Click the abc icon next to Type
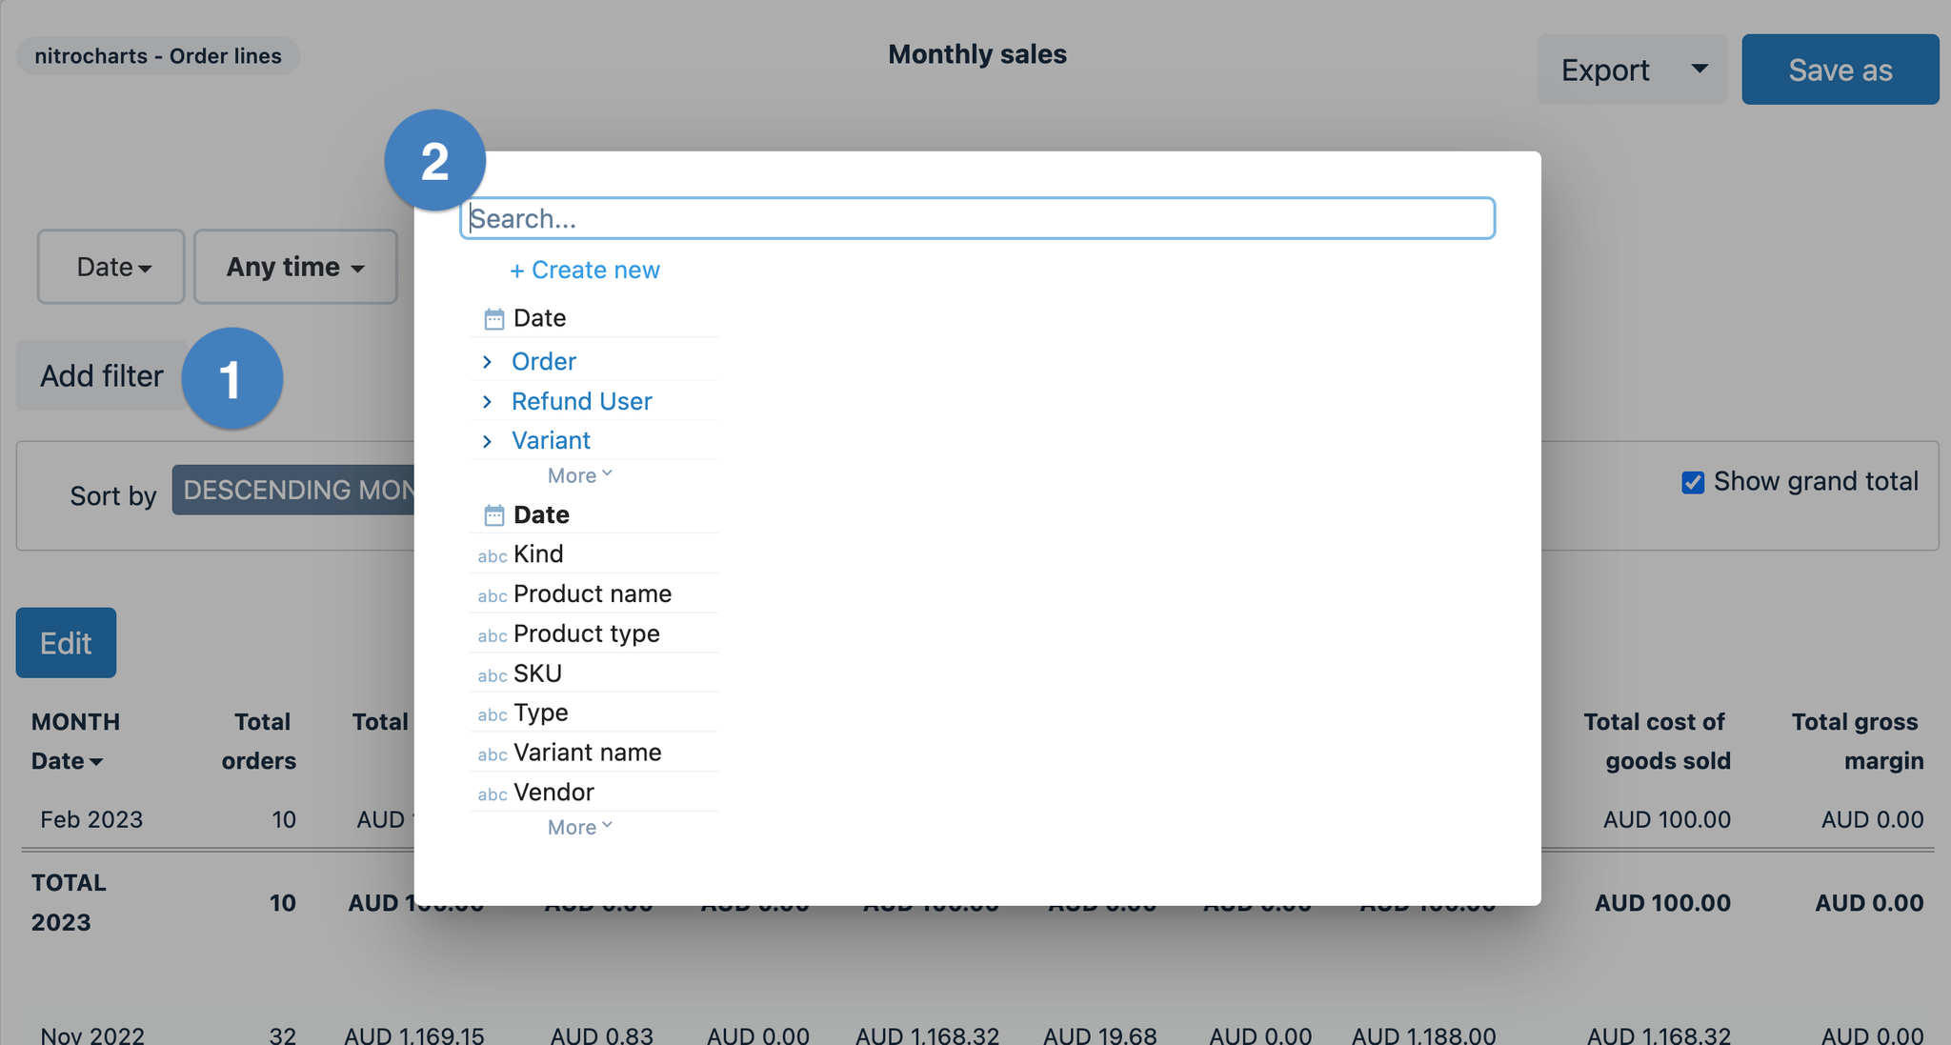 pos(492,714)
